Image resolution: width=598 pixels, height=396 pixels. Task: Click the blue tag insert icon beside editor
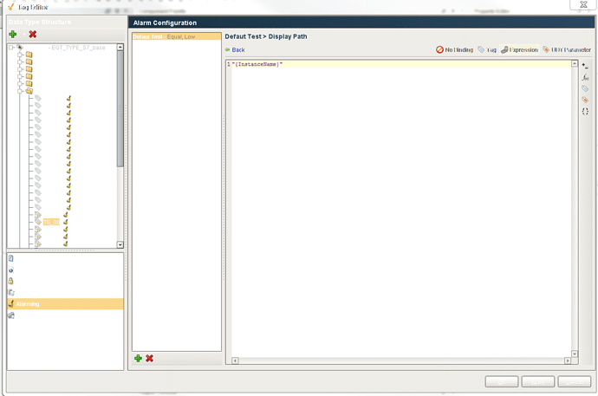click(x=585, y=88)
